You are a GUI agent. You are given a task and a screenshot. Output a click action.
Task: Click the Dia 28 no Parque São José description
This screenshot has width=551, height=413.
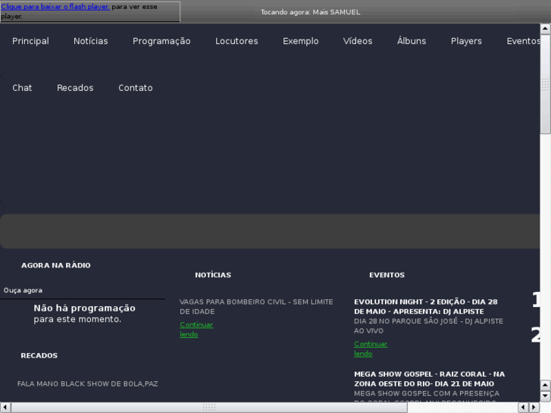tap(428, 326)
